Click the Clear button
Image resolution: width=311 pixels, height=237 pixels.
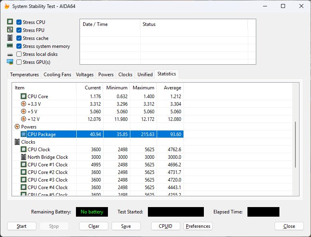tap(94, 226)
